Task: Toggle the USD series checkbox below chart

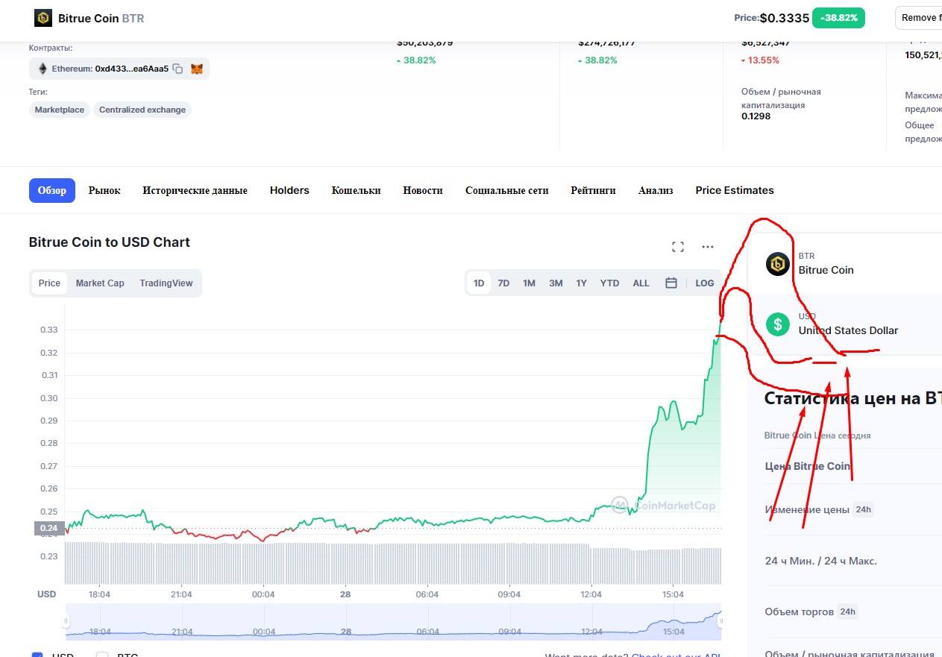Action: coord(37,656)
